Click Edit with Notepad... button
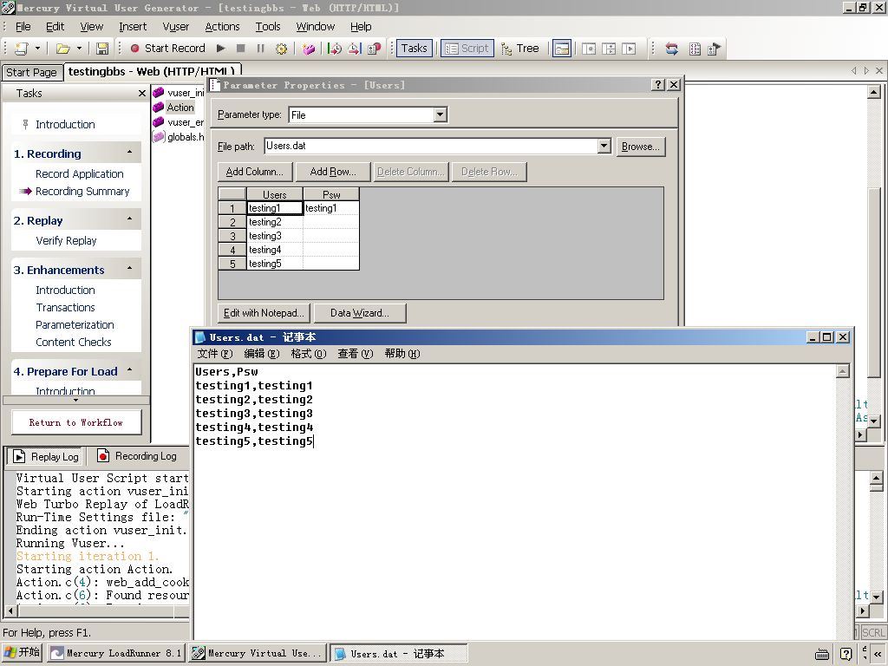The width and height of the screenshot is (888, 666). point(264,313)
